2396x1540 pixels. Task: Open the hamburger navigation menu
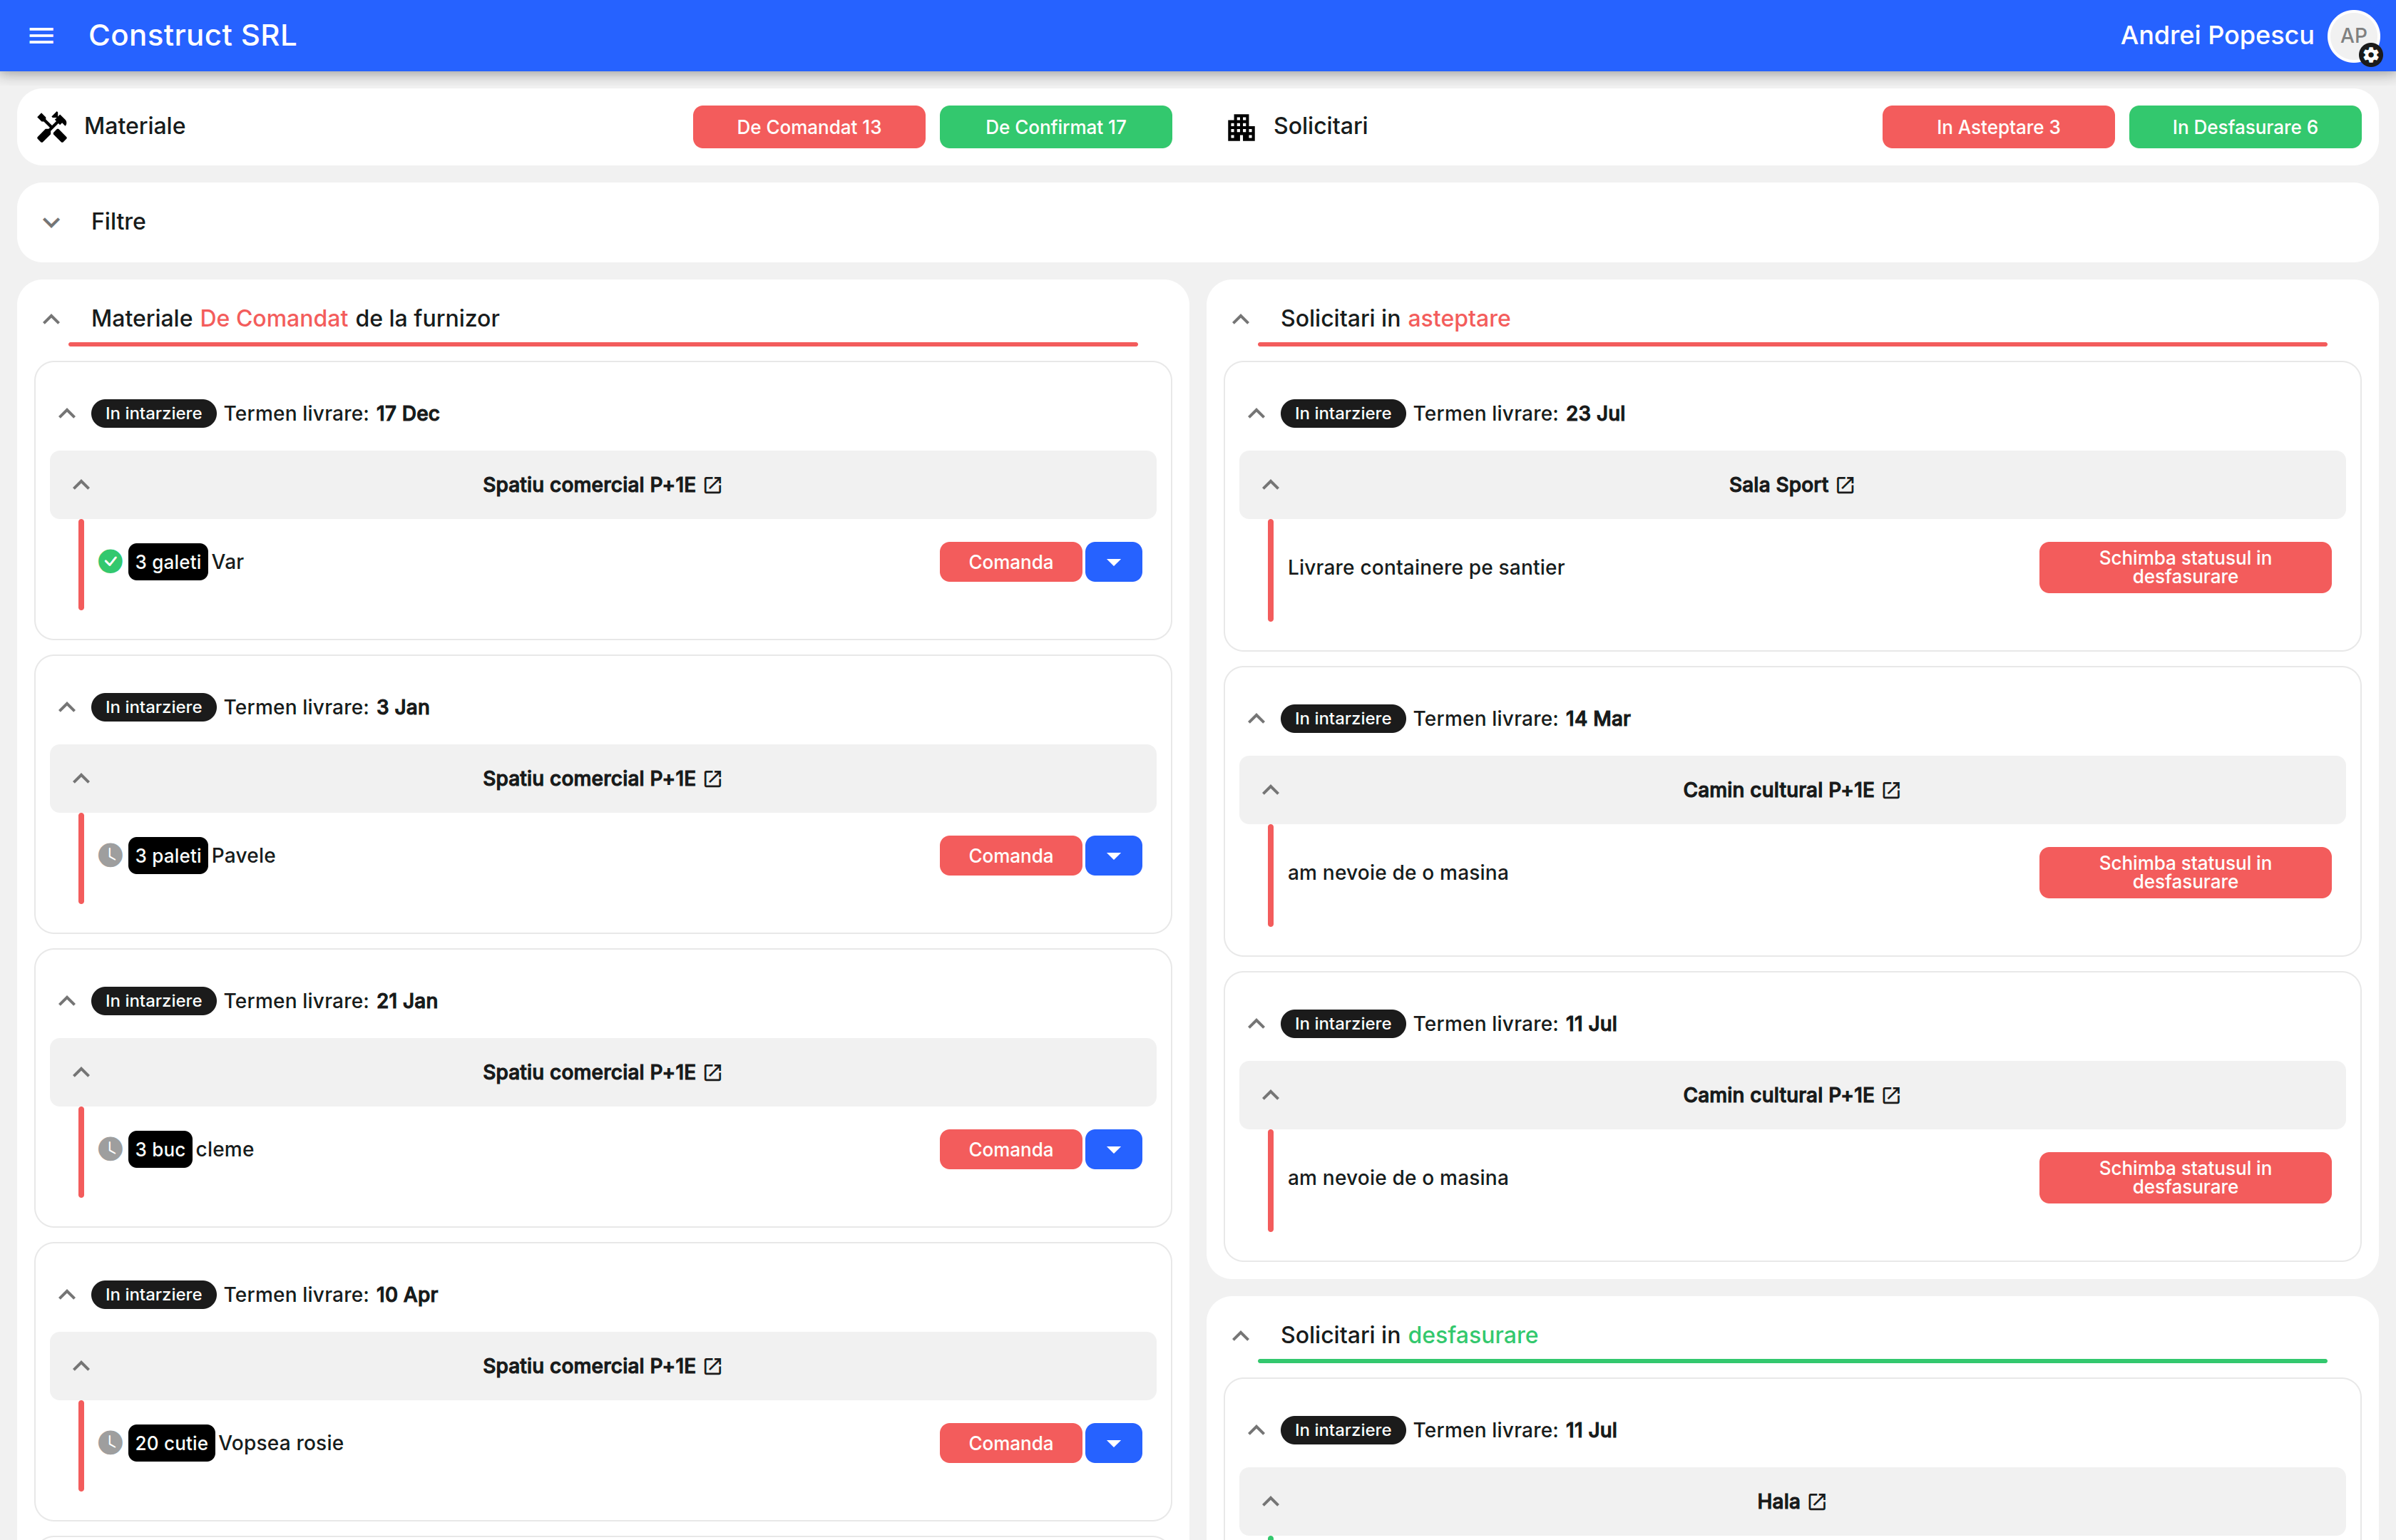[x=41, y=36]
